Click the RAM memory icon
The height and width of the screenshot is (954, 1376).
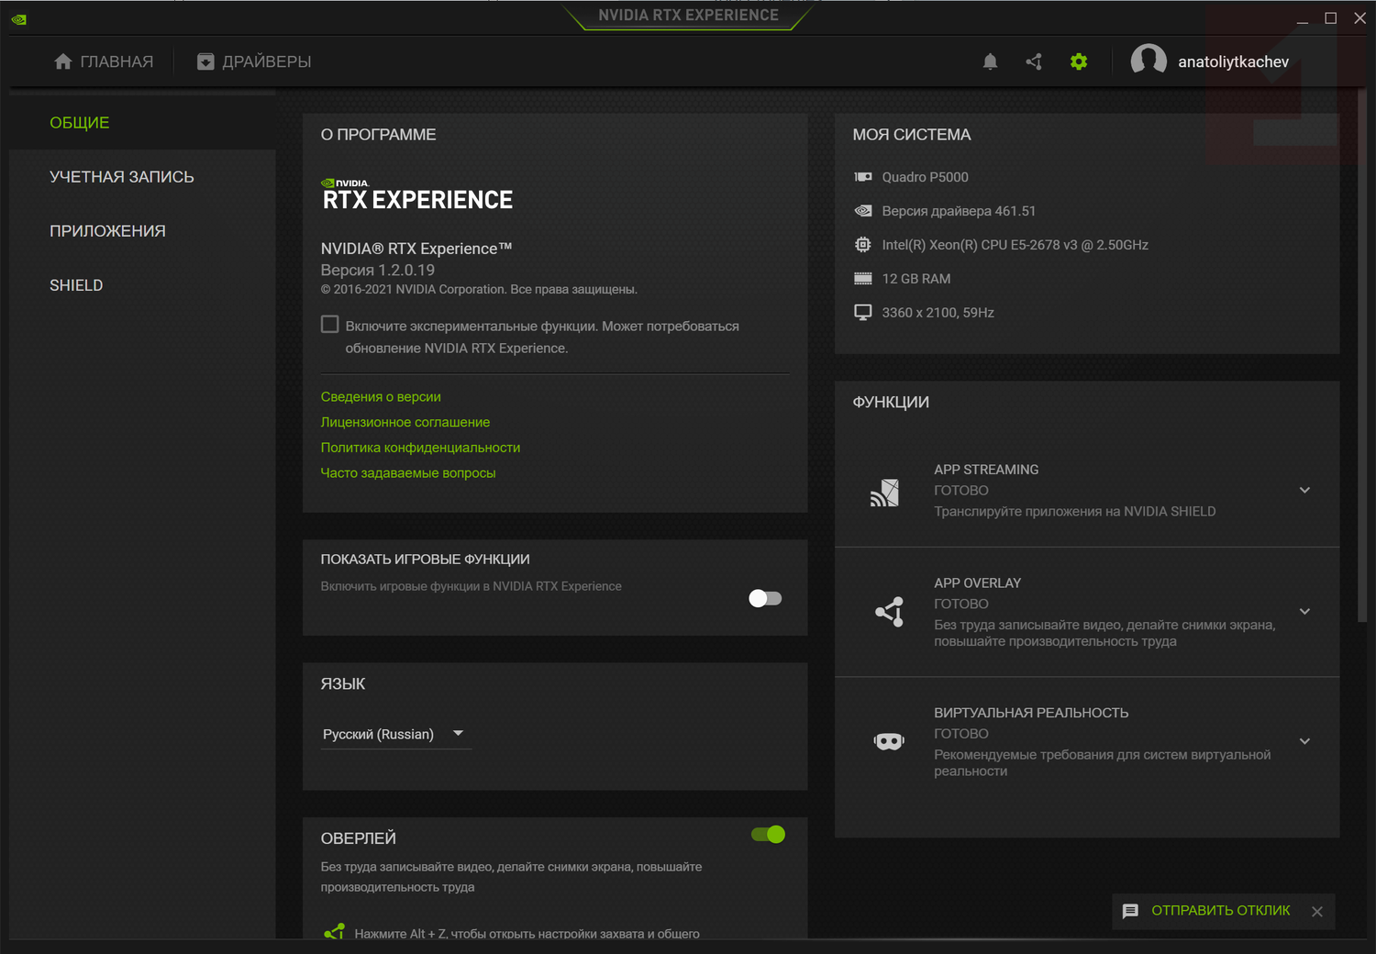(863, 279)
